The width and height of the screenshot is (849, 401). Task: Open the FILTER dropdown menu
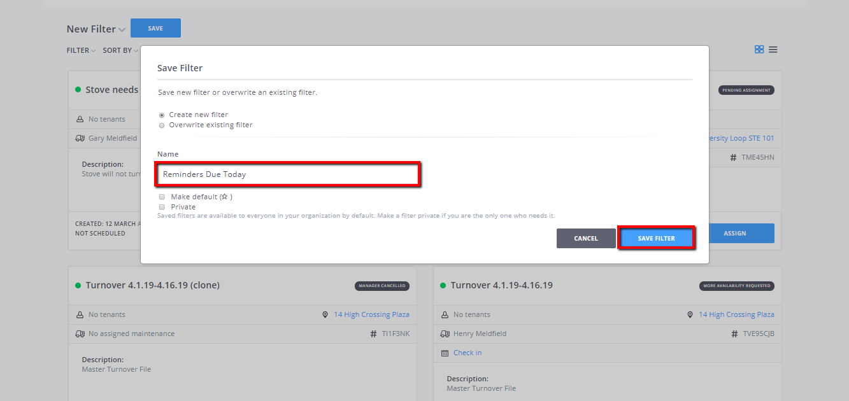click(x=81, y=50)
